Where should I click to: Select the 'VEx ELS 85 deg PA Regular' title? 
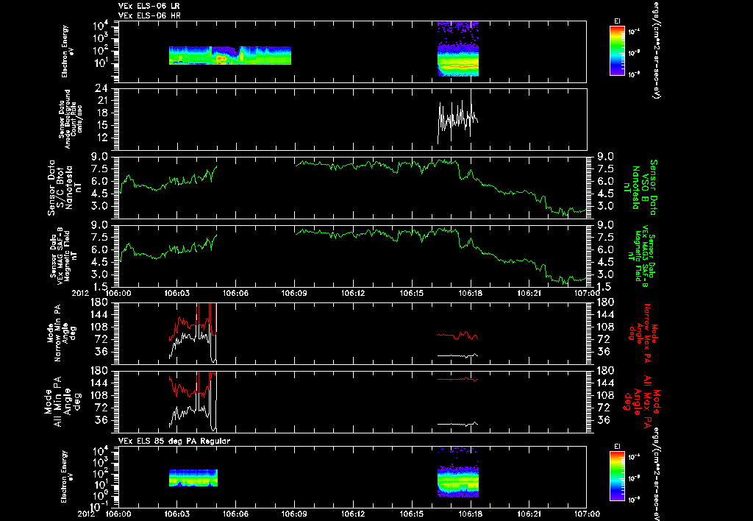(174, 441)
